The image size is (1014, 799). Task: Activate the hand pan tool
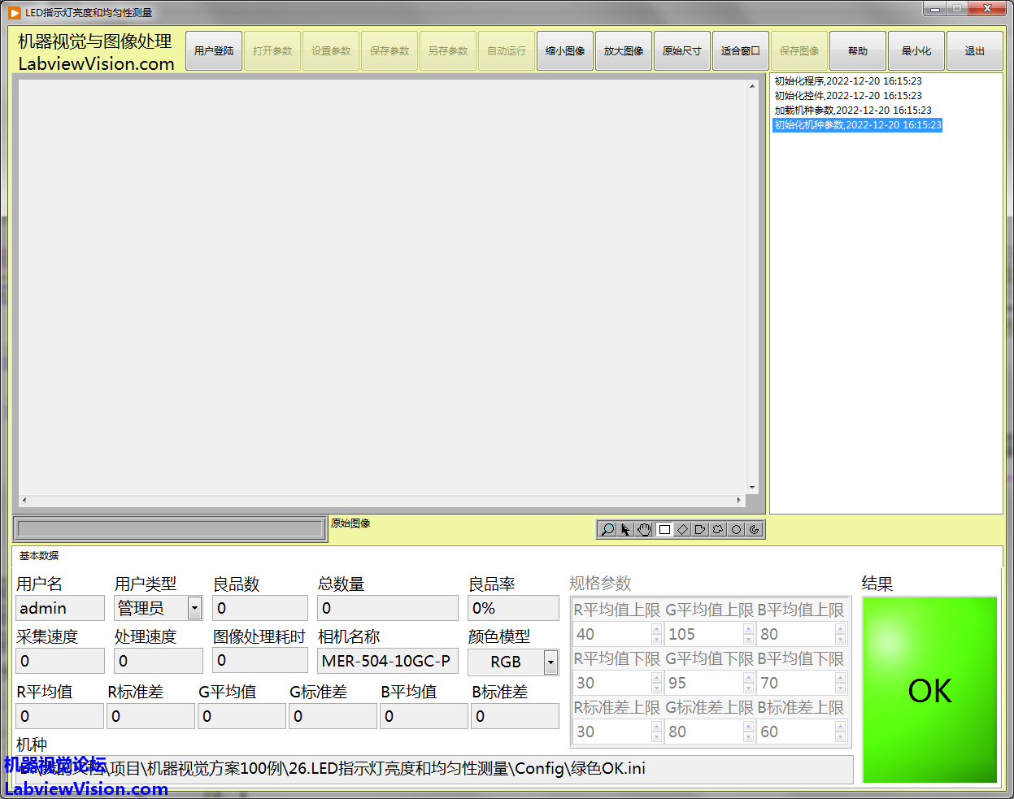coord(644,530)
